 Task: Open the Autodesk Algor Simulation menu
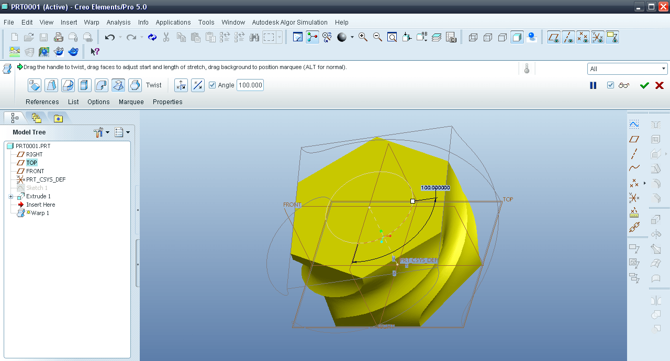click(289, 22)
